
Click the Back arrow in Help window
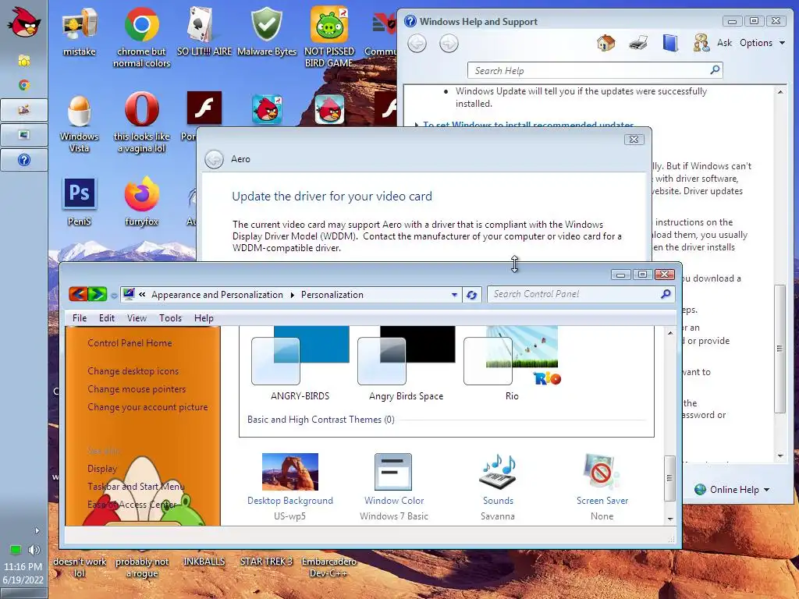tap(417, 44)
